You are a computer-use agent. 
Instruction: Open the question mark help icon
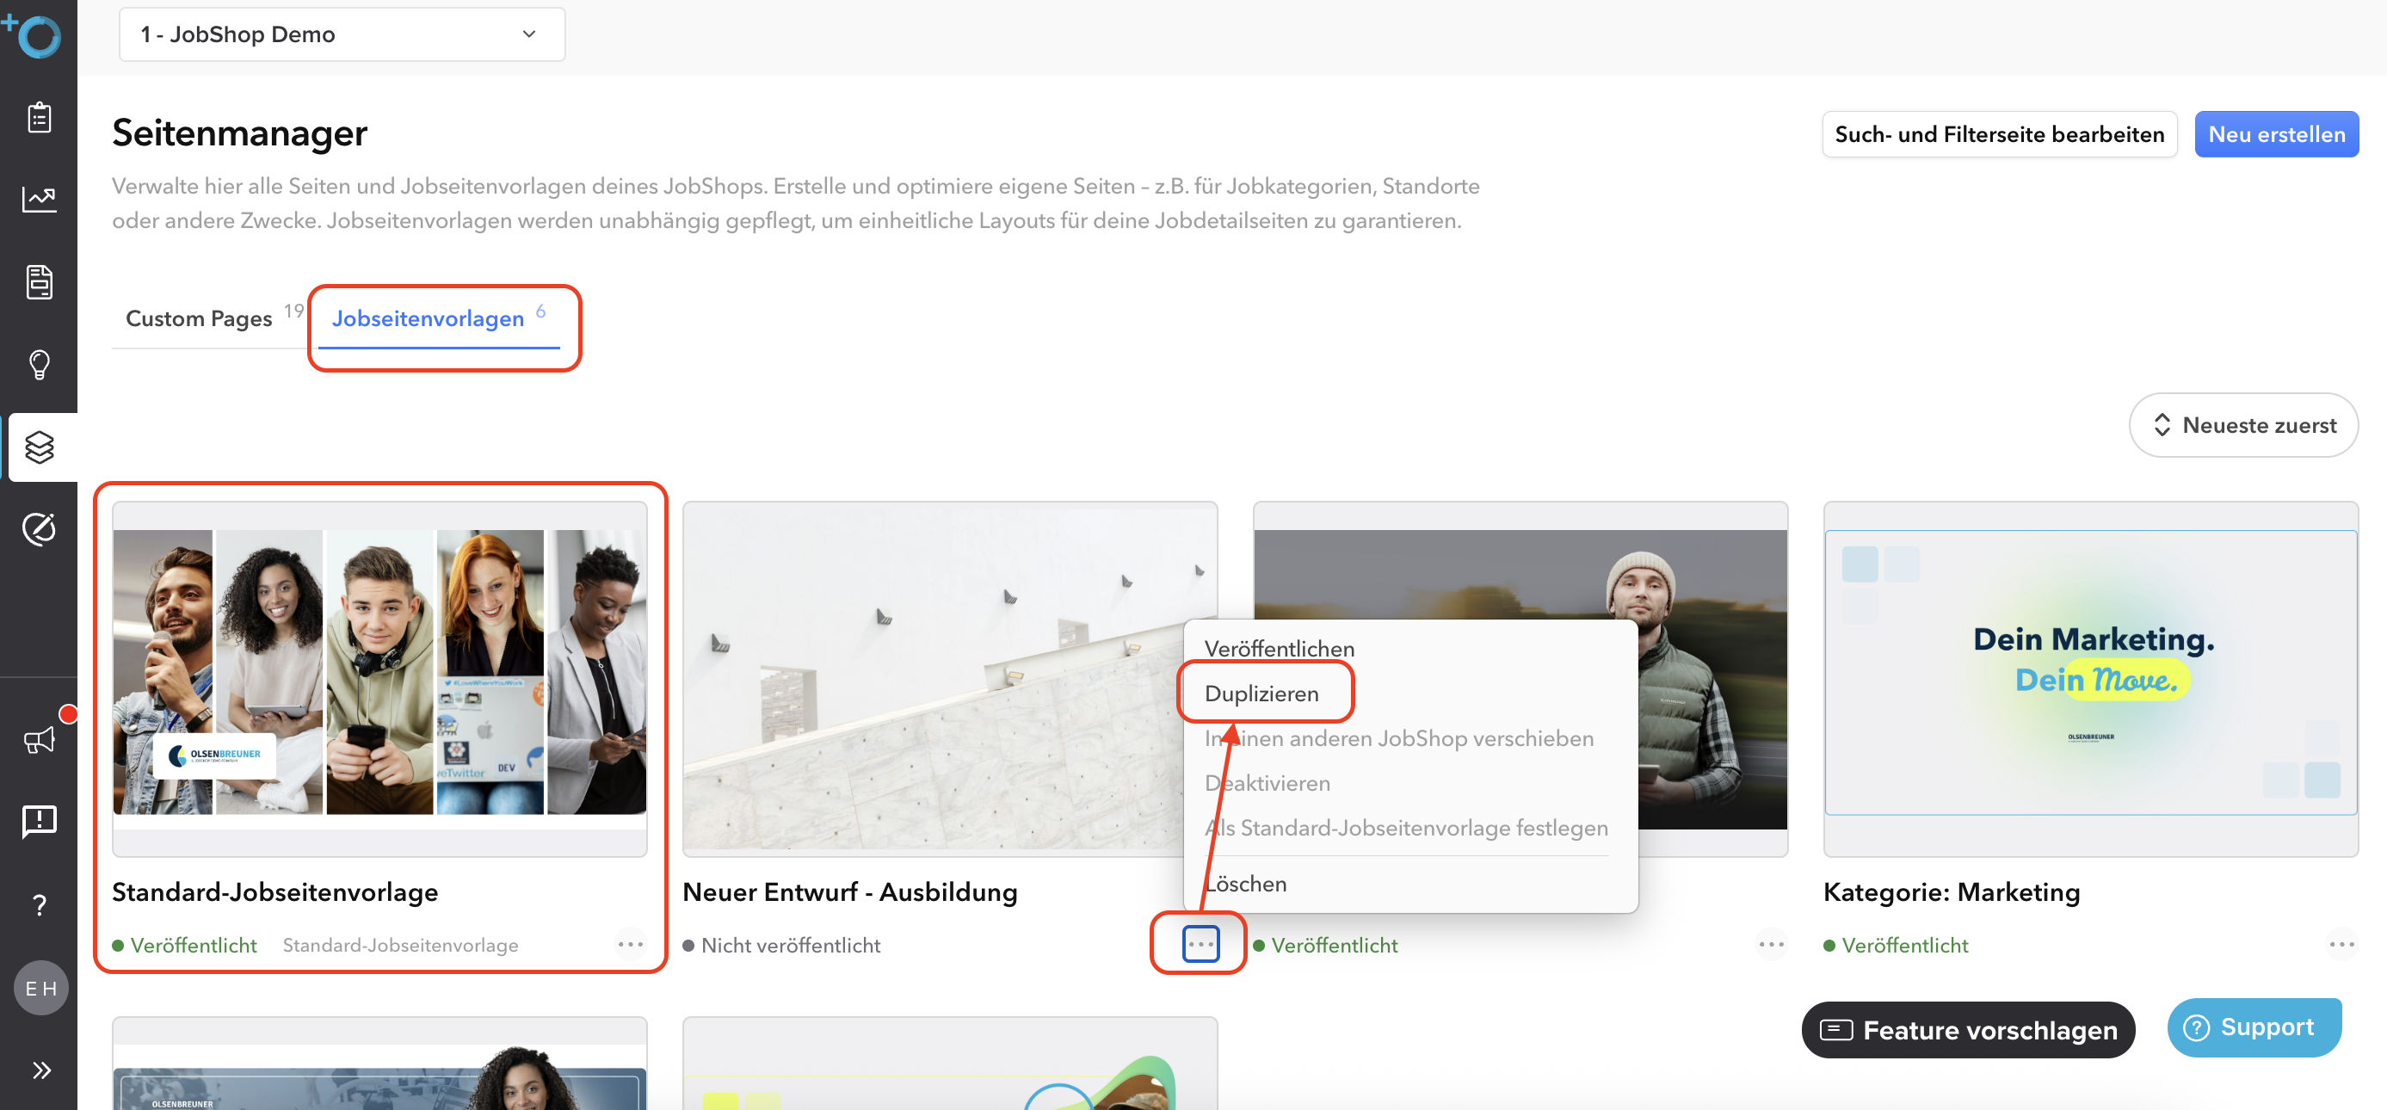tap(39, 904)
